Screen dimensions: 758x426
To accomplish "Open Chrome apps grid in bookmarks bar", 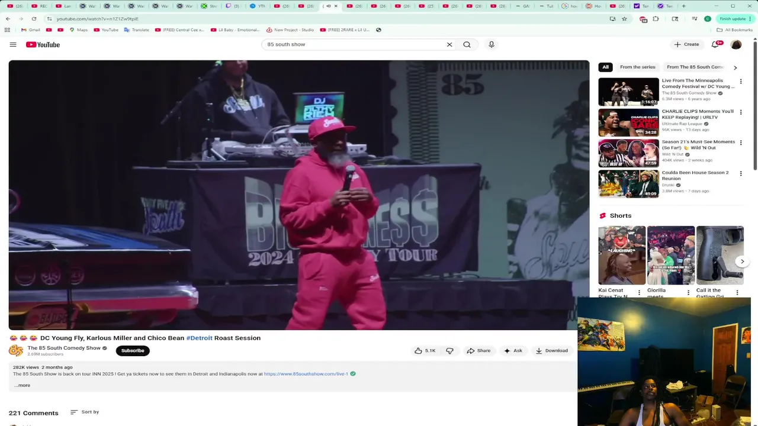I will [7, 30].
